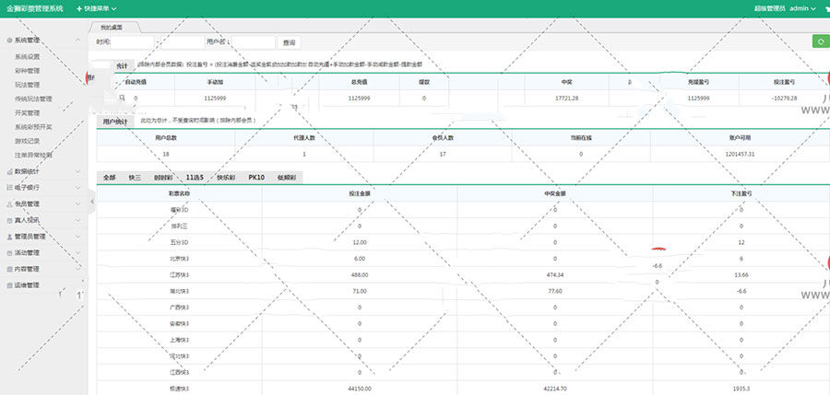Click the 管理员管理 sidebar icon
This screenshot has height=395, width=830.
point(9,237)
